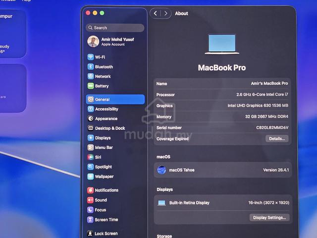Open Wi-Fi settings icon in sidebar
The height and width of the screenshot is (238, 317).
click(x=90, y=57)
